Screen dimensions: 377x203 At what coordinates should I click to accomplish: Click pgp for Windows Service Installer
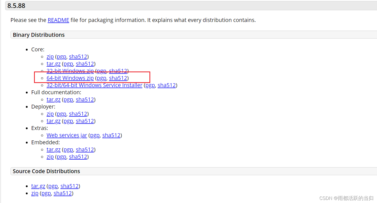[x=150, y=85]
